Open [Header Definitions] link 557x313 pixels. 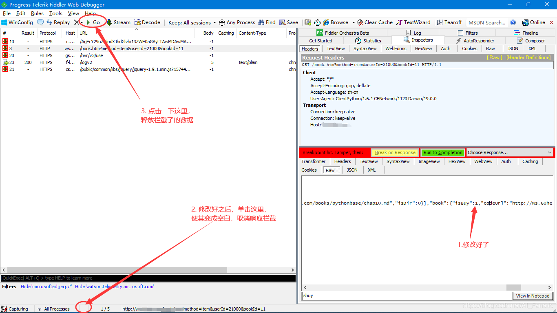[x=528, y=57]
